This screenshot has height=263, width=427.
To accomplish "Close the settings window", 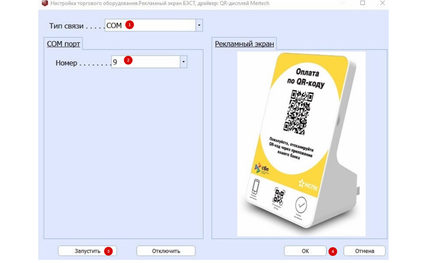I will 383,3.
